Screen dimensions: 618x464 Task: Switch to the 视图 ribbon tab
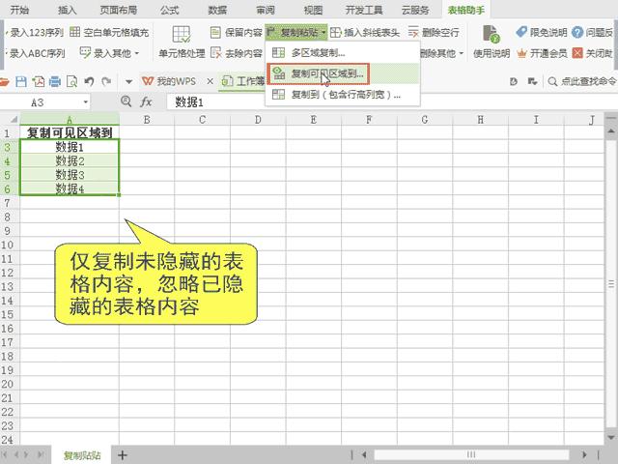tap(313, 10)
